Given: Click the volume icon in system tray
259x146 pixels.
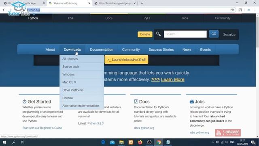Looking at the screenshot, I should coord(227,142).
